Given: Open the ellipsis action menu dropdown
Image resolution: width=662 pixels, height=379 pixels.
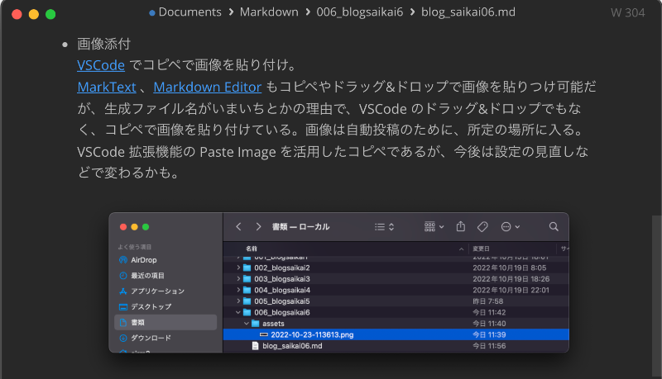Looking at the screenshot, I should pyautogui.click(x=511, y=226).
